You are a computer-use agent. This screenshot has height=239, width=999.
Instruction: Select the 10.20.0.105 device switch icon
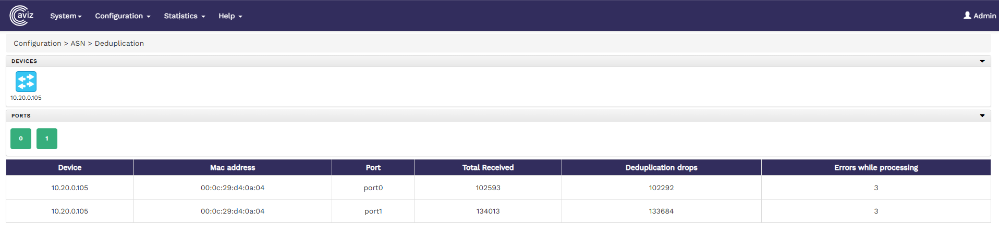[26, 82]
